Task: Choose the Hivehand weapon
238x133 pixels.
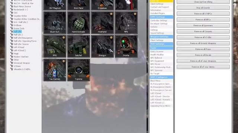Action: point(103,23)
